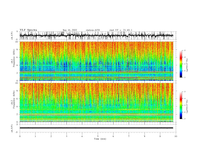Click the ch.2 "Frequency (kHz)" axis label
The height and width of the screenshot is (153, 198).
pyautogui.click(x=14, y=99)
